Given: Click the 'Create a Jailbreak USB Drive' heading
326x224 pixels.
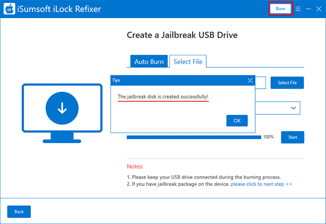Looking at the screenshot, I should pos(182,35).
